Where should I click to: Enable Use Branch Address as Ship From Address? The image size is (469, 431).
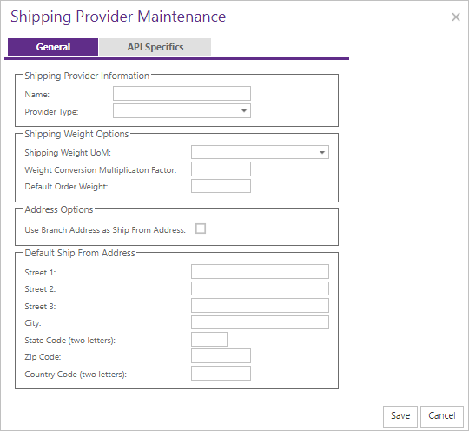coord(201,229)
